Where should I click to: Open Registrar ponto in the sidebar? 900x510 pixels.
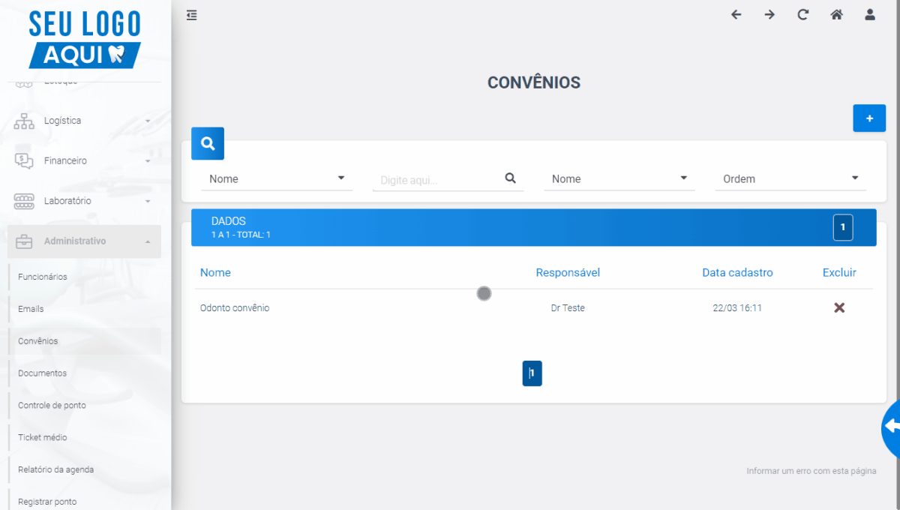(x=47, y=502)
